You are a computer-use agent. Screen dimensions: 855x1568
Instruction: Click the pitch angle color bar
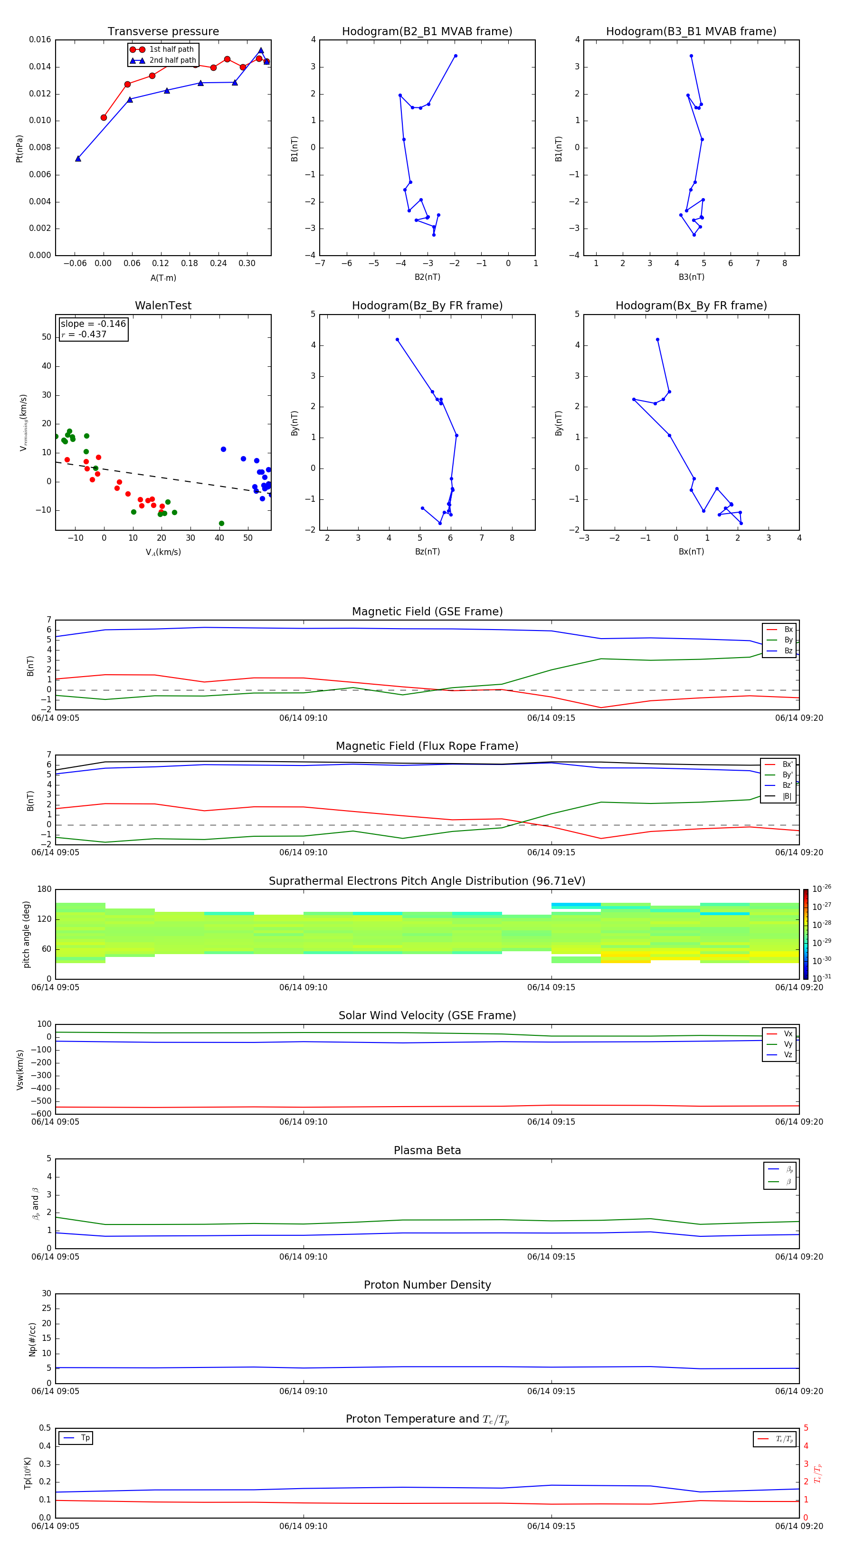pyautogui.click(x=806, y=934)
